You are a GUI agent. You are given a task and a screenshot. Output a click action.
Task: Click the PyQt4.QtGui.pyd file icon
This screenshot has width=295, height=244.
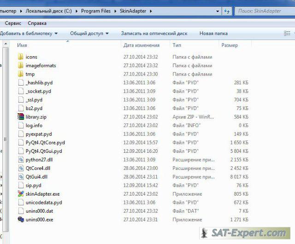(21, 151)
